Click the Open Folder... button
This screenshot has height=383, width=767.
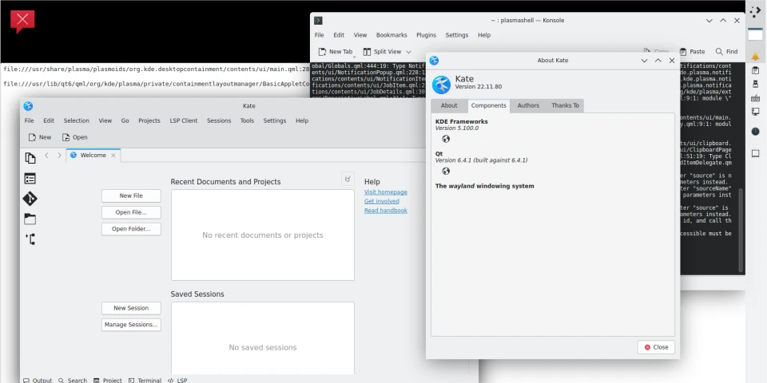point(131,229)
